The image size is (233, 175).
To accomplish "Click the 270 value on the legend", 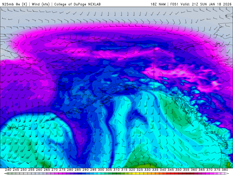I will point(54,170).
